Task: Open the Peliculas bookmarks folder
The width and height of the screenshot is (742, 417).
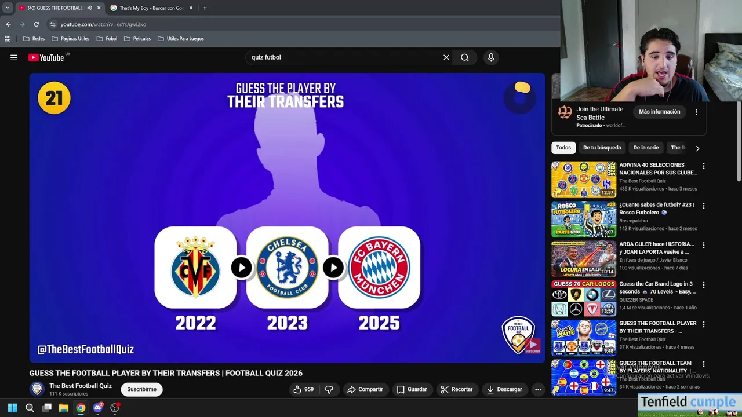Action: coord(137,39)
